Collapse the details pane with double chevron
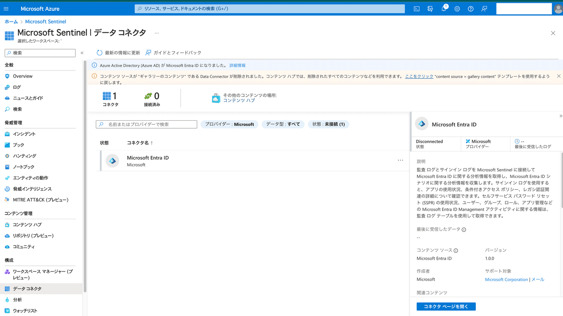 click(x=561, y=116)
